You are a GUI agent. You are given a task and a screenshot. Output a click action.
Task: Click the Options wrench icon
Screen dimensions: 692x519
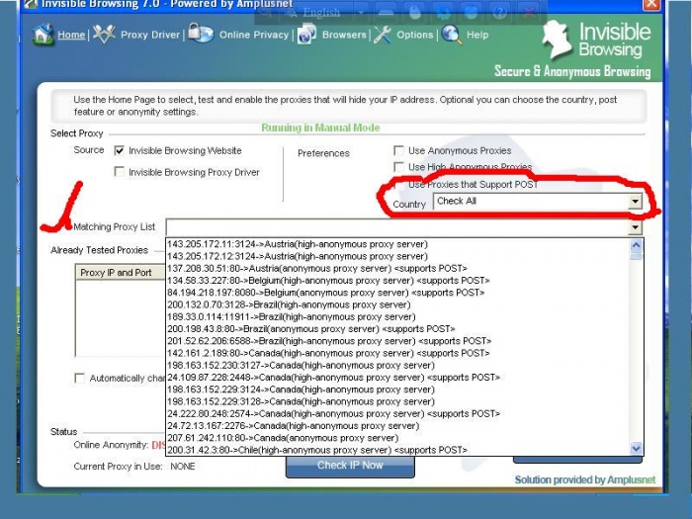coord(383,35)
